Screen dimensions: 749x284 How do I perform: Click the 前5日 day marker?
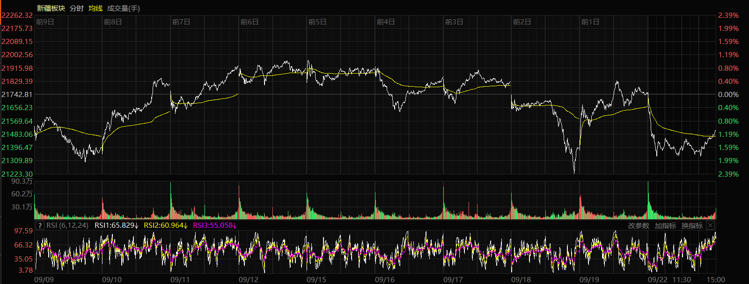coord(317,22)
